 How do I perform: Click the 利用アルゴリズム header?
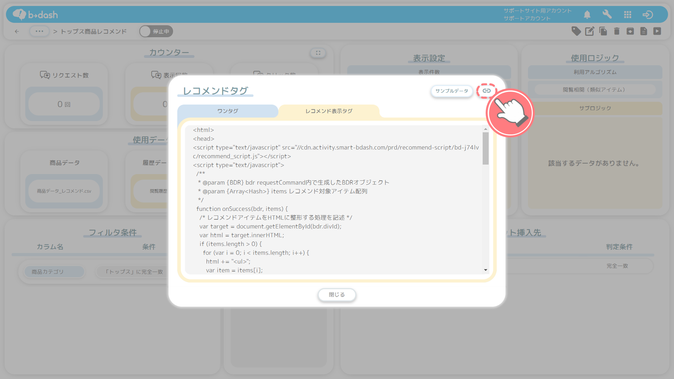click(x=595, y=72)
